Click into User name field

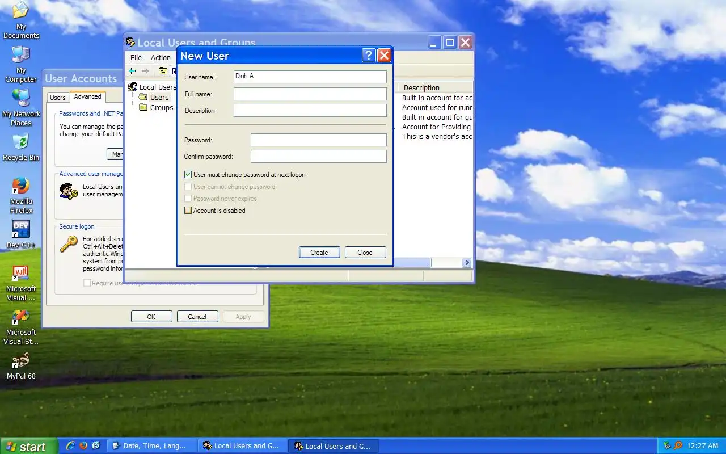(310, 76)
